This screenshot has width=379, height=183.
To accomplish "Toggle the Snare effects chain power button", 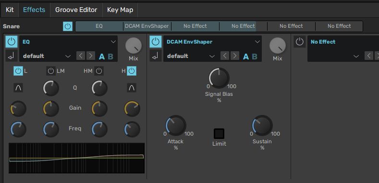I will [68, 26].
